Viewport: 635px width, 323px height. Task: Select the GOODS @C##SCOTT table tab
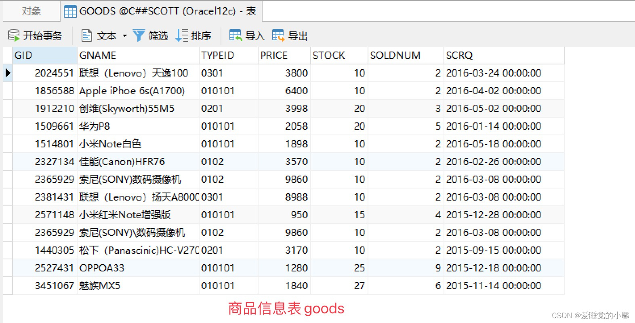click(x=162, y=11)
